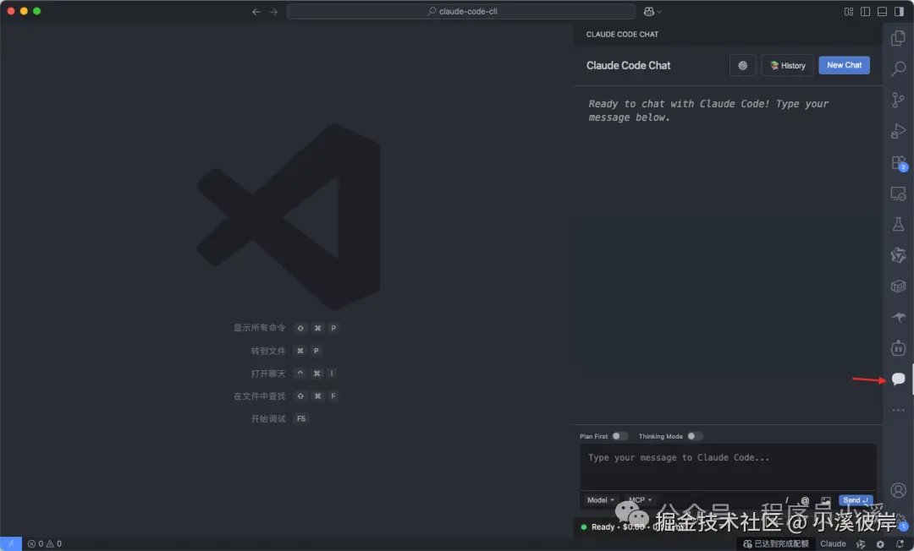Image resolution: width=914 pixels, height=551 pixels.
Task: Open the Run and Debug view
Action: 898,131
